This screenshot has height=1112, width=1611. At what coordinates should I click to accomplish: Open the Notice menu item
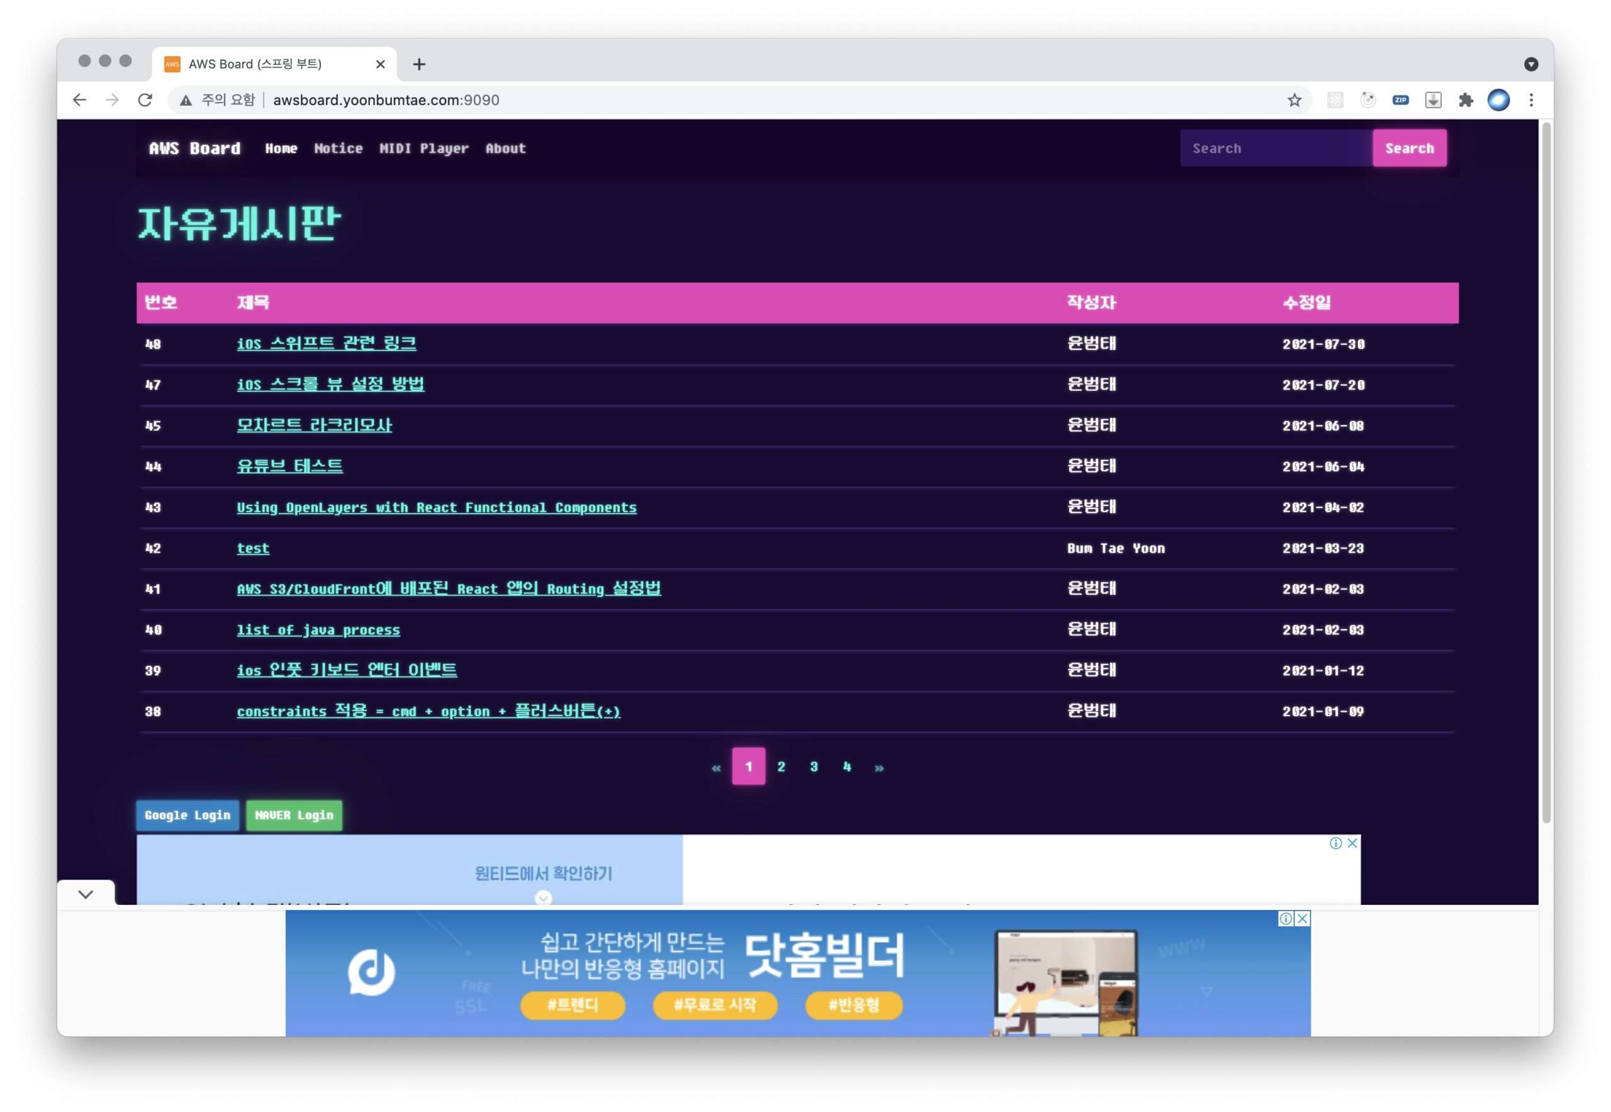pos(338,149)
